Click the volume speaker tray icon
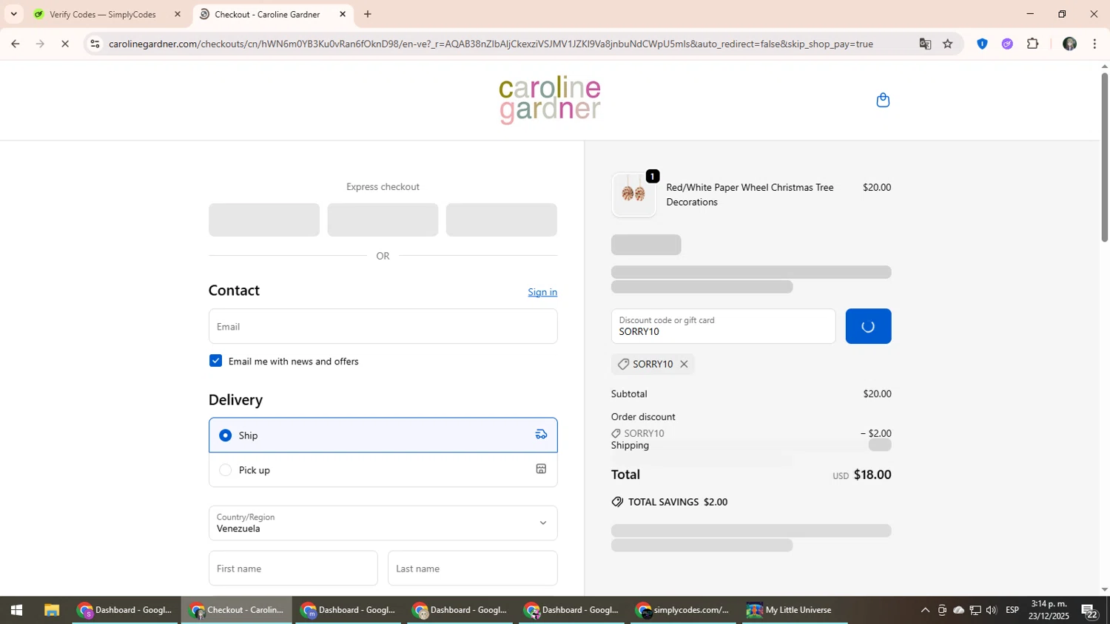 click(x=992, y=611)
